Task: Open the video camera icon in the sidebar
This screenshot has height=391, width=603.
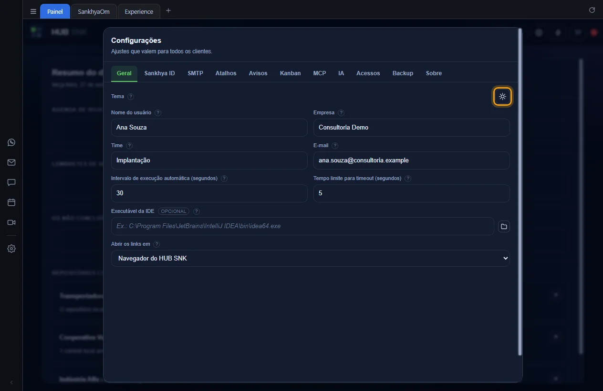Action: tap(11, 222)
